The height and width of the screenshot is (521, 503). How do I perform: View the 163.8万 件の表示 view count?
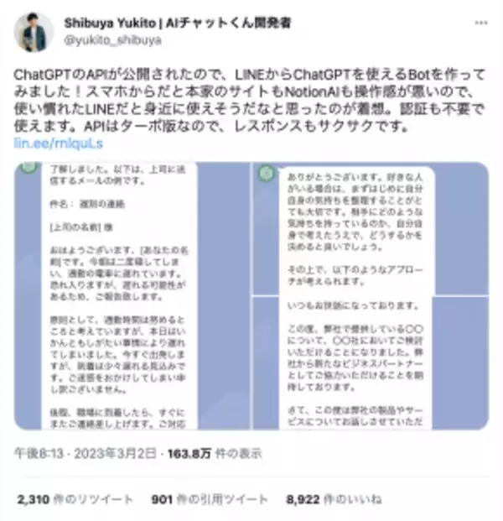[215, 453]
